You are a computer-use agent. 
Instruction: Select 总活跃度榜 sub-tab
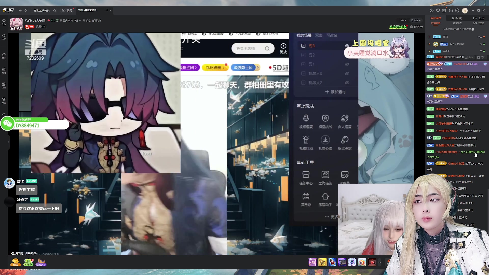point(478,23)
